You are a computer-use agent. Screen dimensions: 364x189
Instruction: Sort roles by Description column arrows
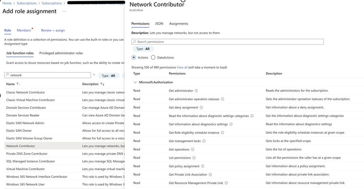click(x=102, y=84)
